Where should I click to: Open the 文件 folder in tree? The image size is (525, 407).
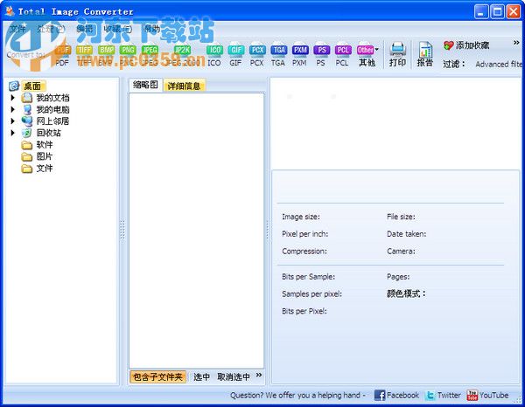[45, 168]
